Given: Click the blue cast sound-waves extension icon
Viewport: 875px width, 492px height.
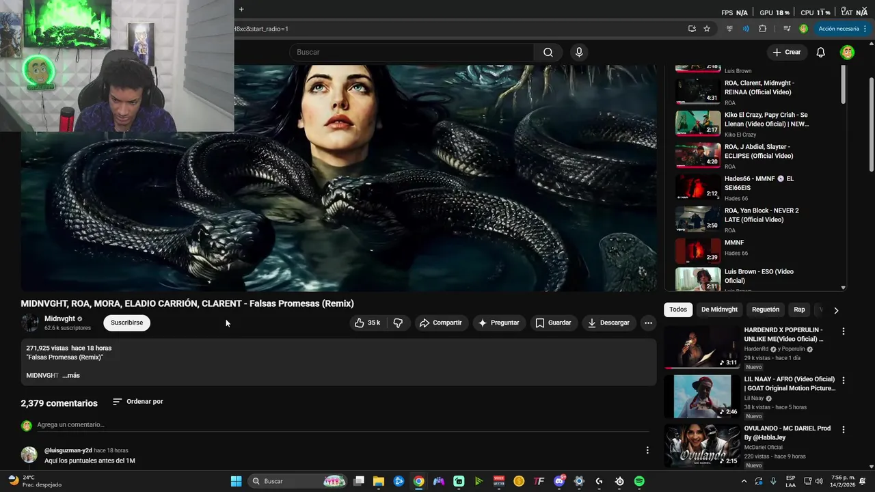Looking at the screenshot, I should [x=746, y=29].
